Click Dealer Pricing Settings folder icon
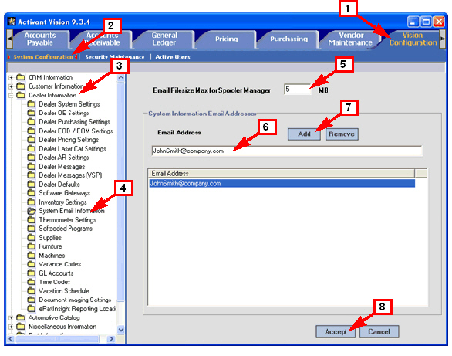Image resolution: width=452 pixels, height=356 pixels. (32, 140)
